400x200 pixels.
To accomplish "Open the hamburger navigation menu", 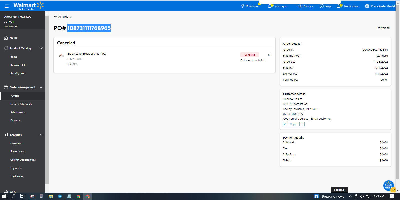I will click(x=7, y=6).
